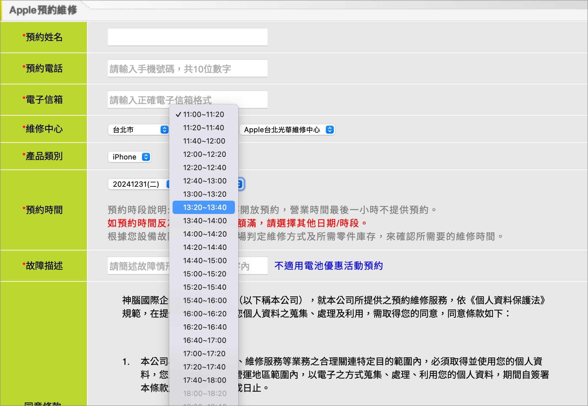The width and height of the screenshot is (588, 406).
Task: Choose the 15:00~15:20 slot
Action: [203, 274]
